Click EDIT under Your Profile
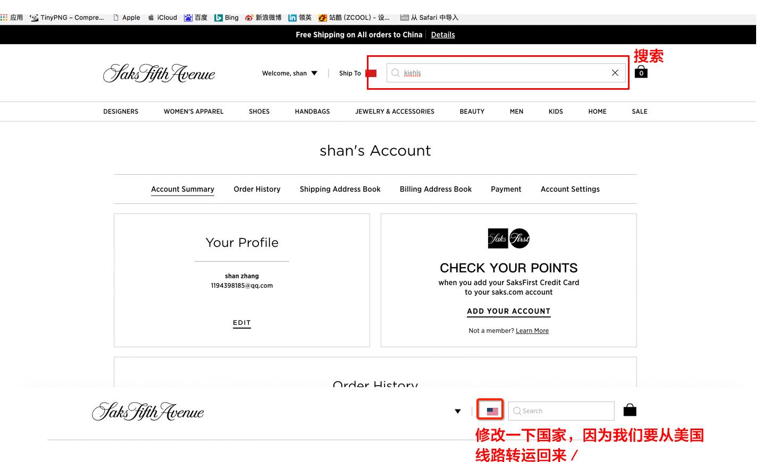The image size is (771, 462). (x=242, y=323)
